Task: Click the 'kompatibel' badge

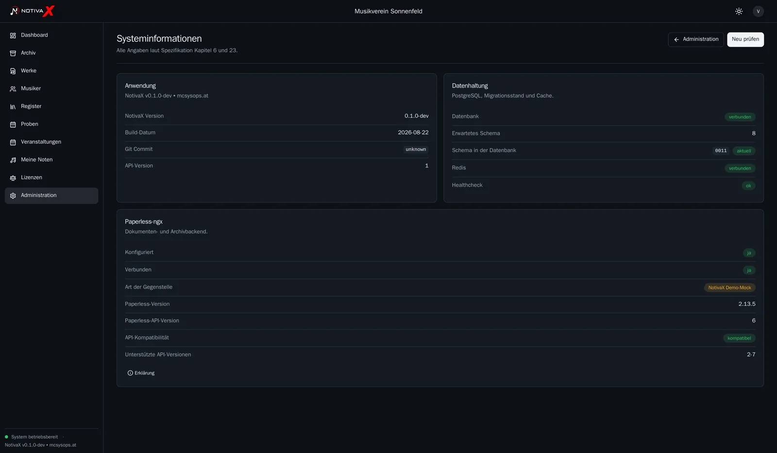Action: pos(739,338)
